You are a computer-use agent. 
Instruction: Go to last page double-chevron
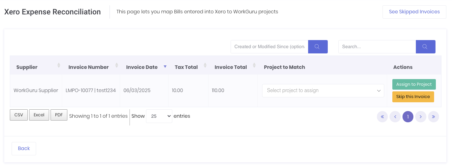(433, 117)
